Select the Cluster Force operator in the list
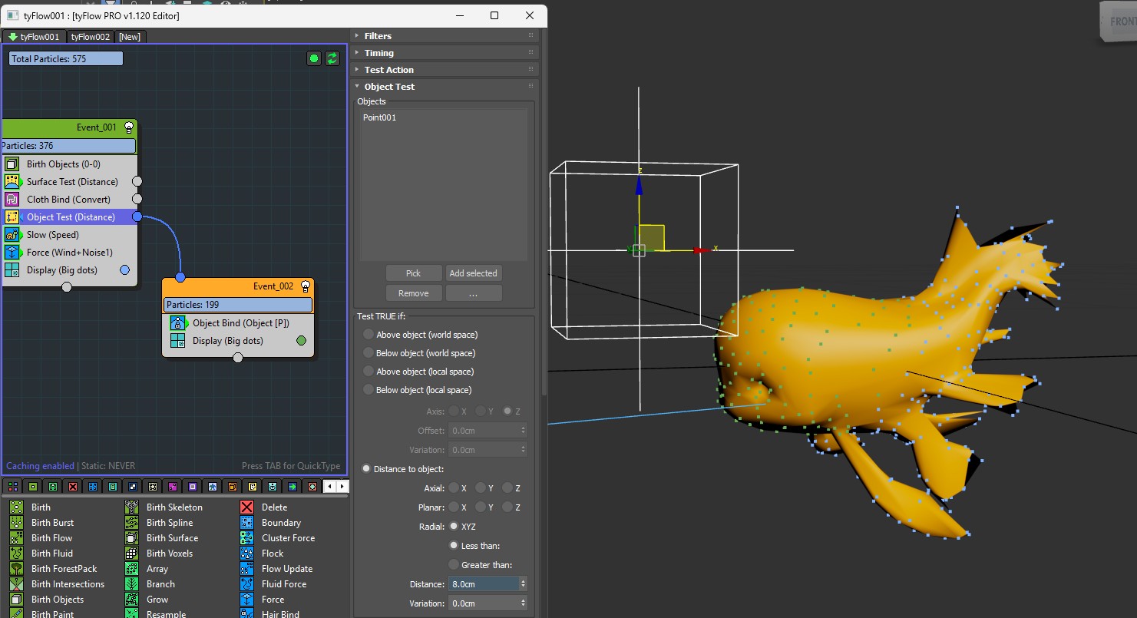The width and height of the screenshot is (1137, 618). tap(288, 538)
